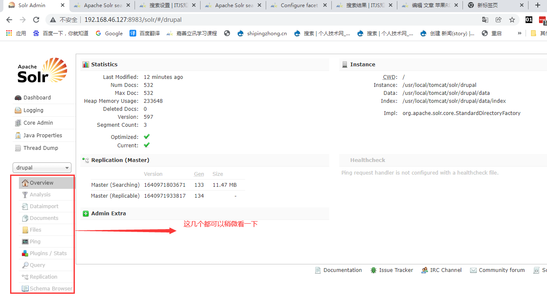Image resolution: width=547 pixels, height=303 pixels.
Task: Open the Dashboard icon in Solr sidebar
Action: tap(18, 98)
